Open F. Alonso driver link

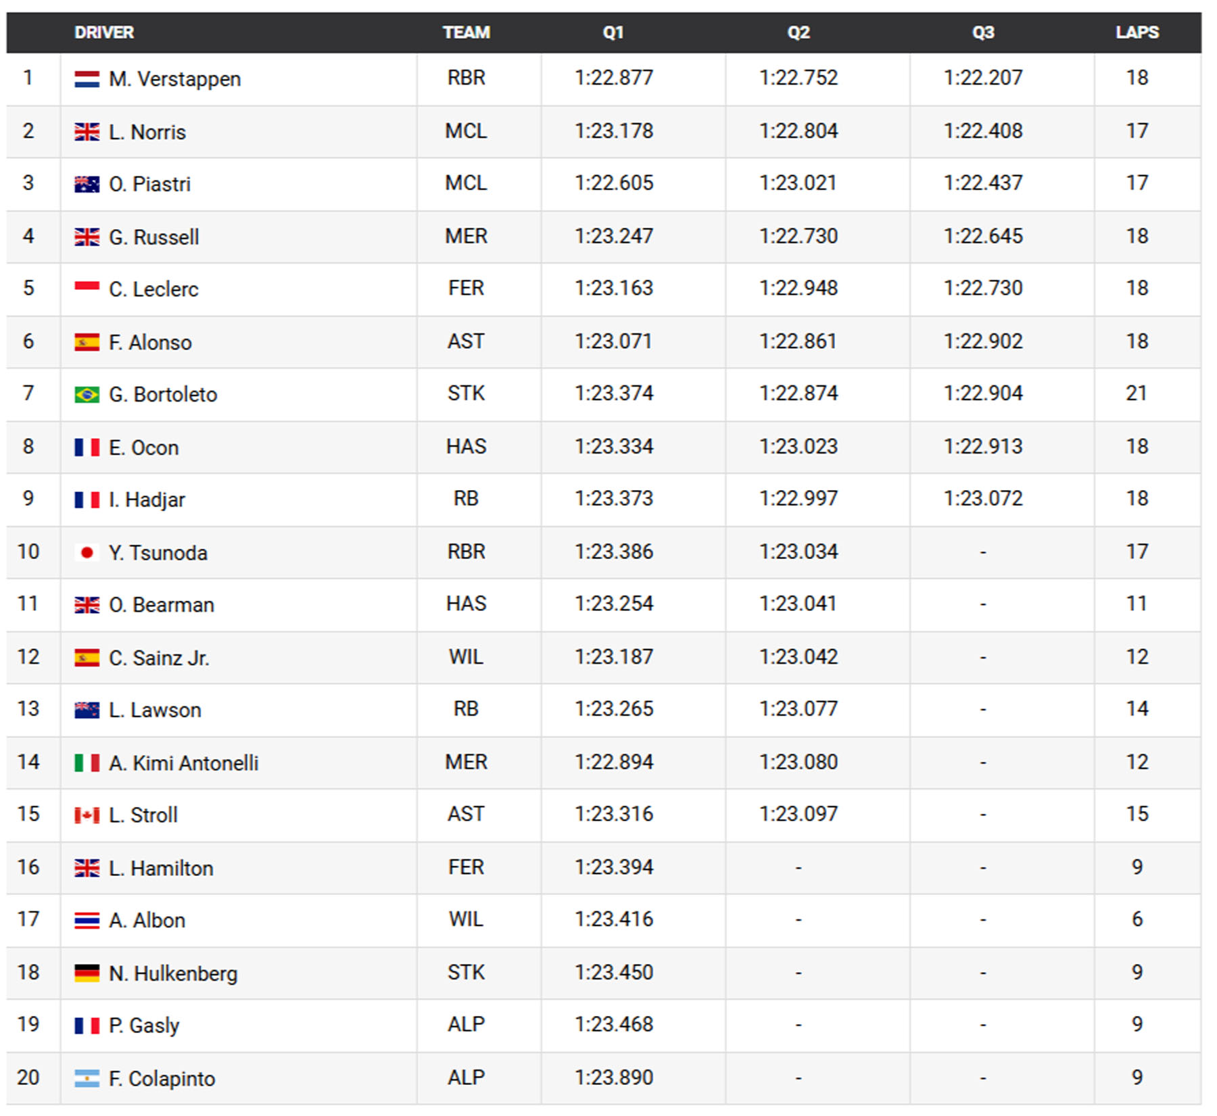(150, 342)
